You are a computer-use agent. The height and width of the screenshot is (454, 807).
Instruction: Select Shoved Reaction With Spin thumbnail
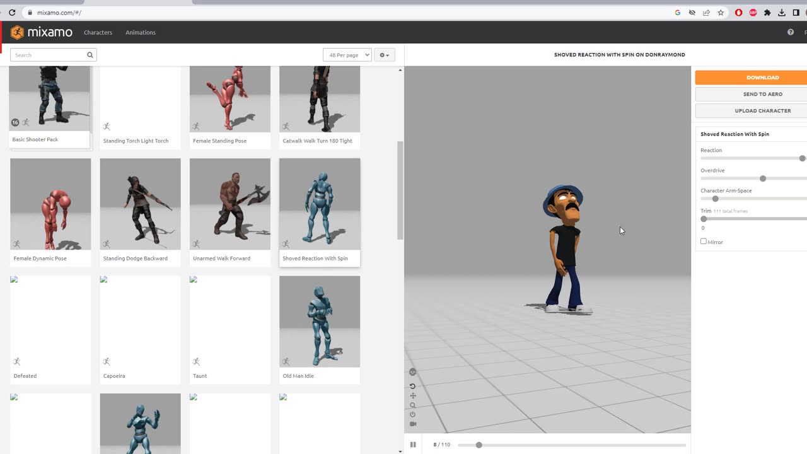[x=320, y=204]
